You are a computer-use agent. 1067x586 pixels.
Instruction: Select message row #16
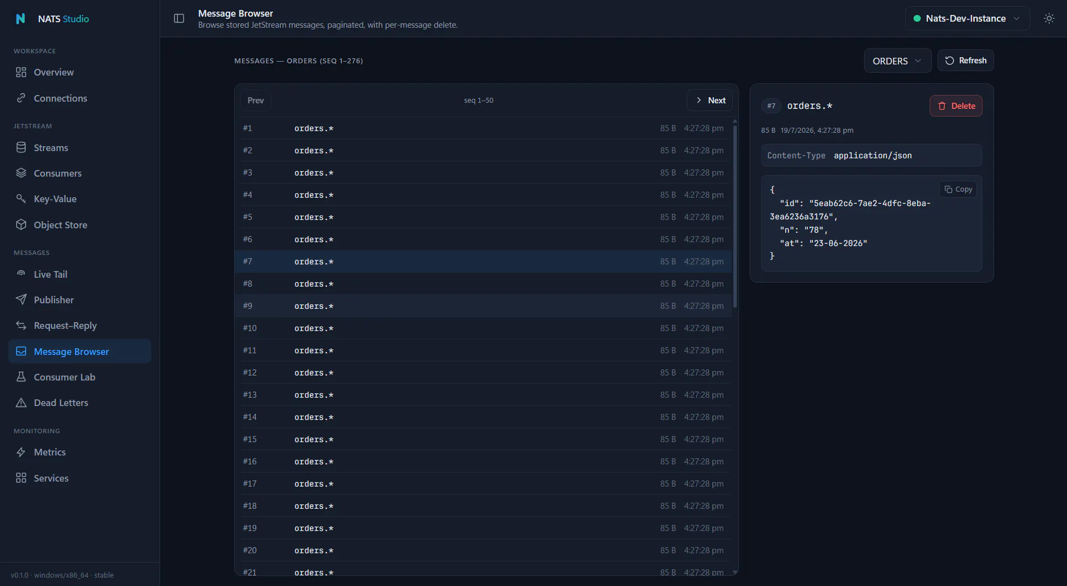click(483, 461)
